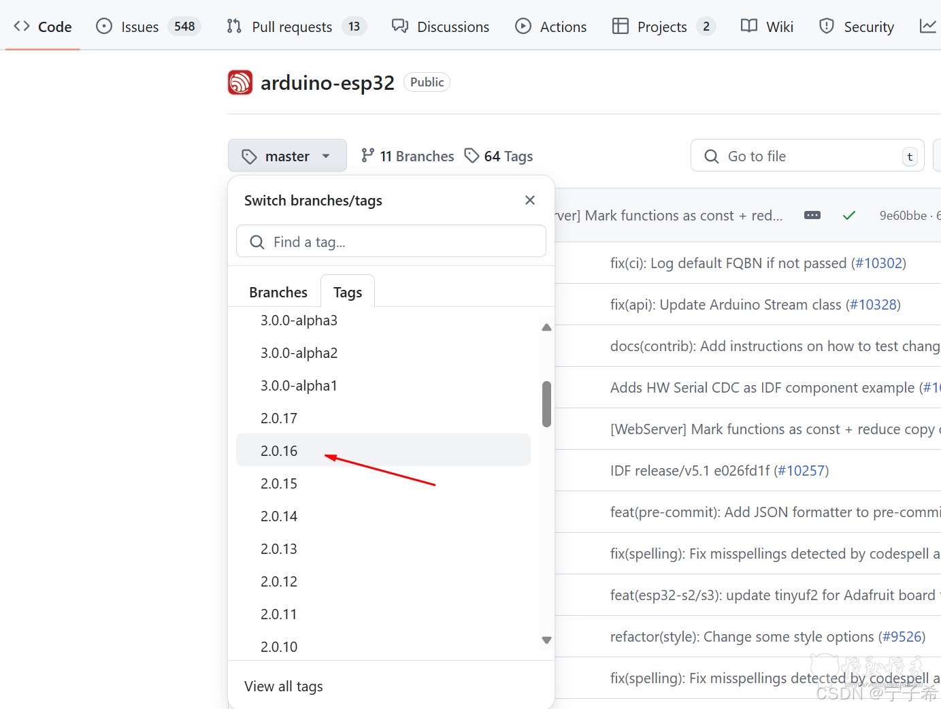
Task: Open pull request #10302 link
Action: [x=879, y=263]
